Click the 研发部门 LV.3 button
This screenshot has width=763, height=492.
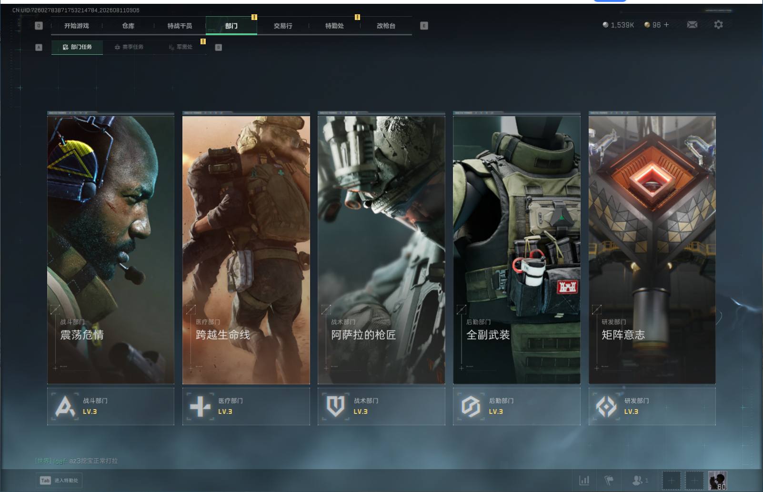[x=652, y=406]
